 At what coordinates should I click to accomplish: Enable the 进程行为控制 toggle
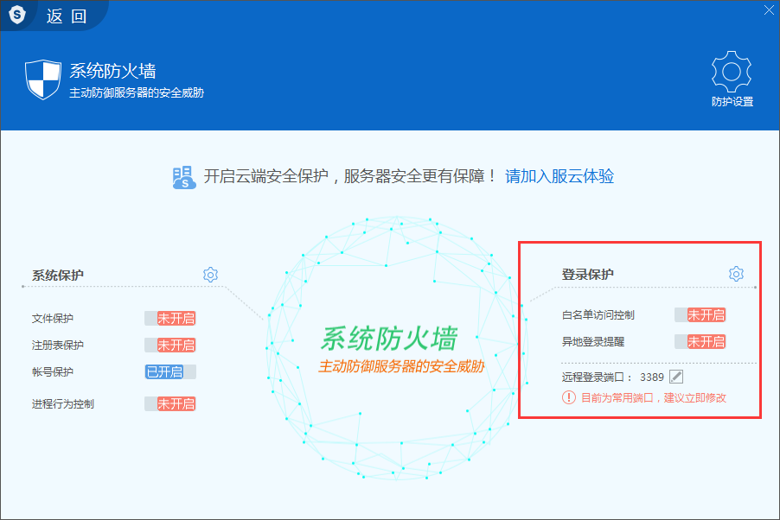[170, 403]
